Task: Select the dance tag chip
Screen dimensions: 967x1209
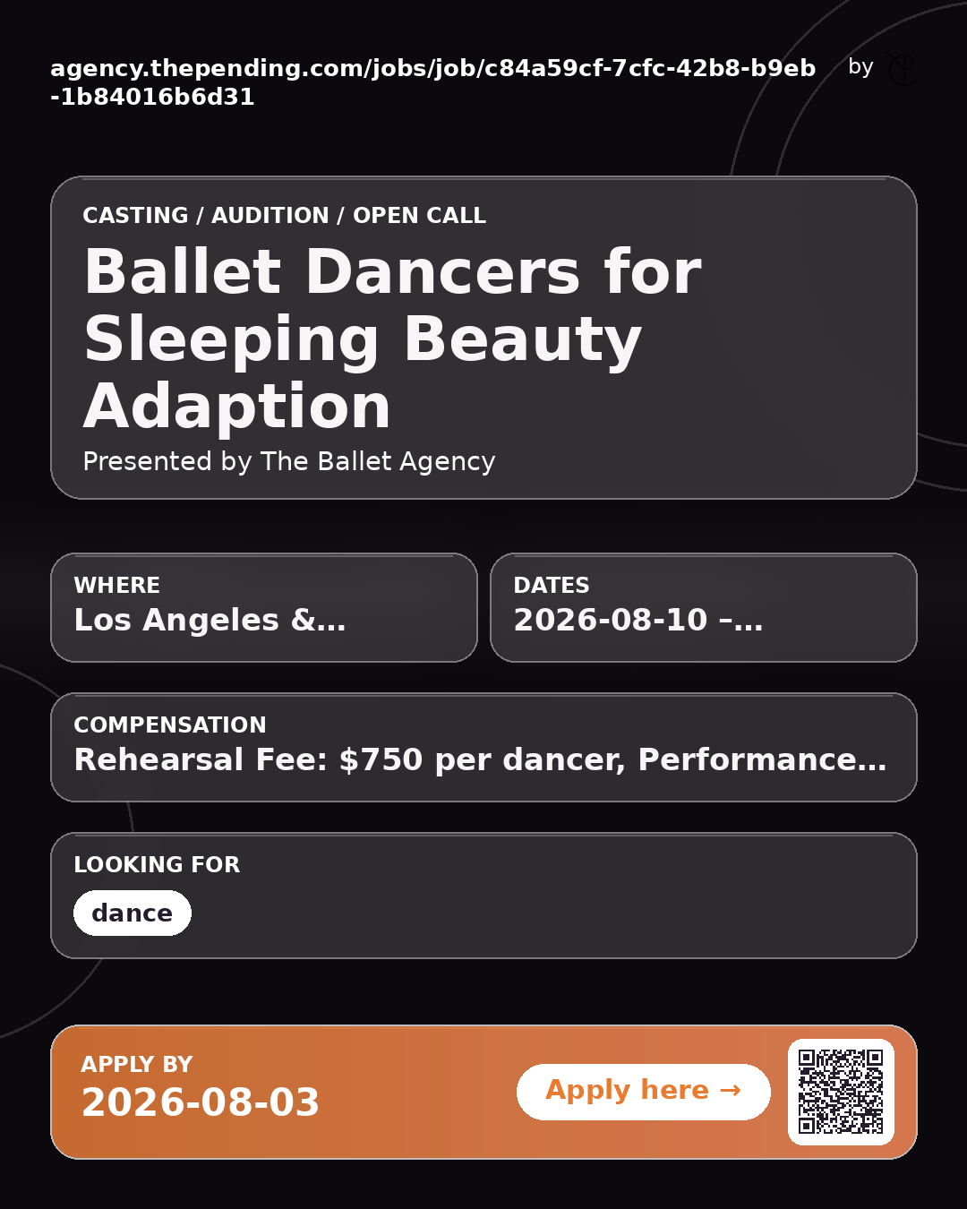Action: click(x=133, y=913)
